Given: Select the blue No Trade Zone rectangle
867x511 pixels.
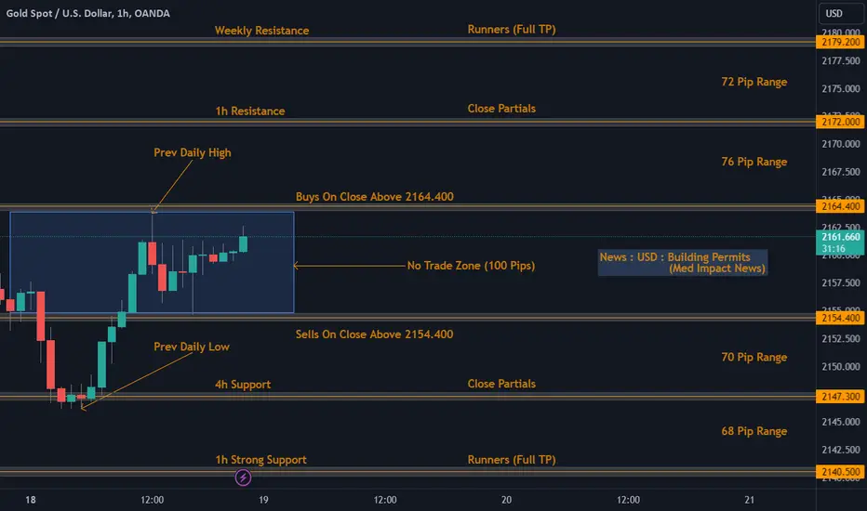Looking at the screenshot, I should [152, 262].
